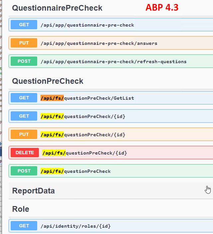Click the red DELETE method badge
The image size is (213, 234).
(25, 153)
